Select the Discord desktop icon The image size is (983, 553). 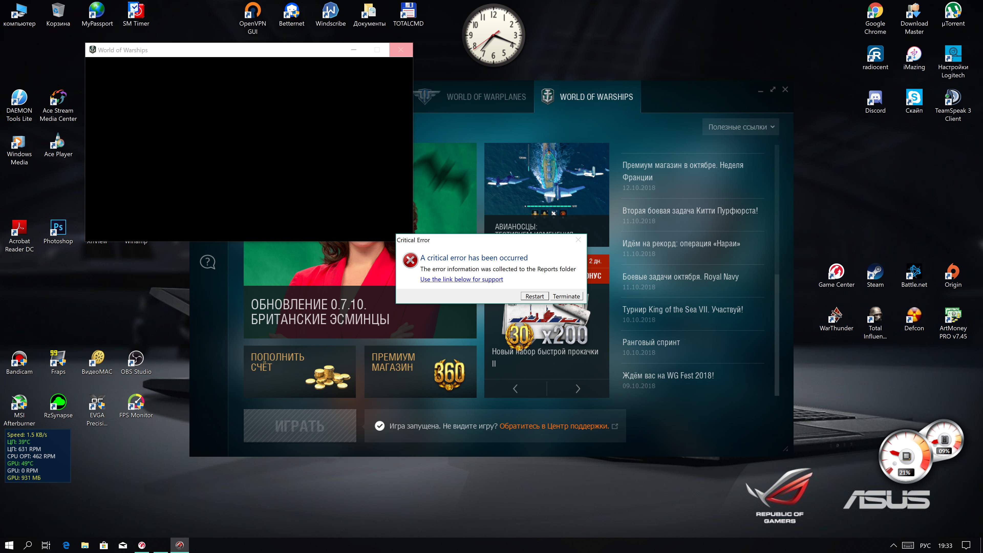tap(875, 102)
